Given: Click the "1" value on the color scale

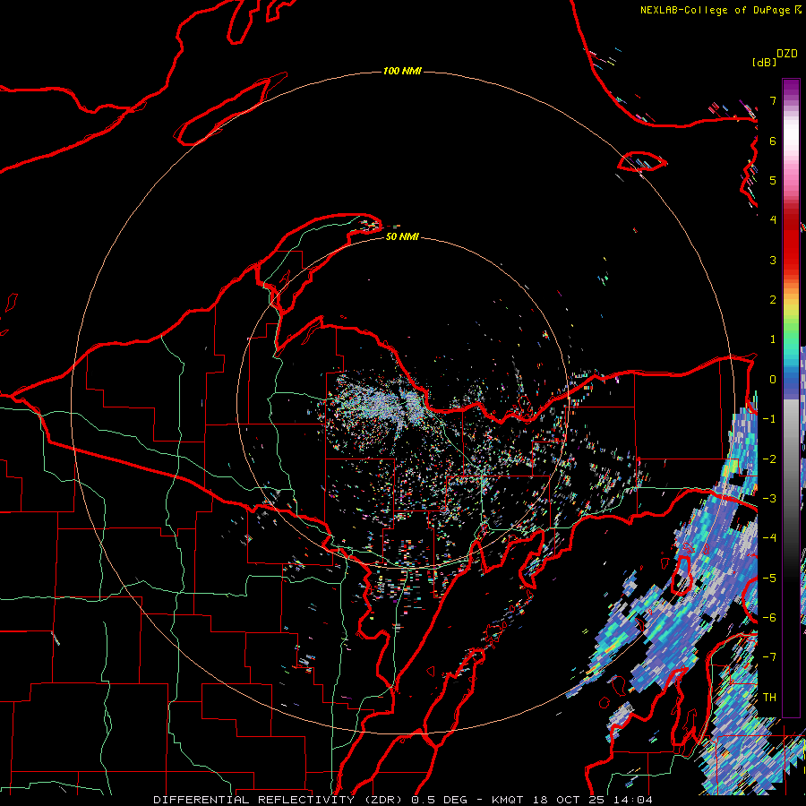Looking at the screenshot, I should (773, 339).
